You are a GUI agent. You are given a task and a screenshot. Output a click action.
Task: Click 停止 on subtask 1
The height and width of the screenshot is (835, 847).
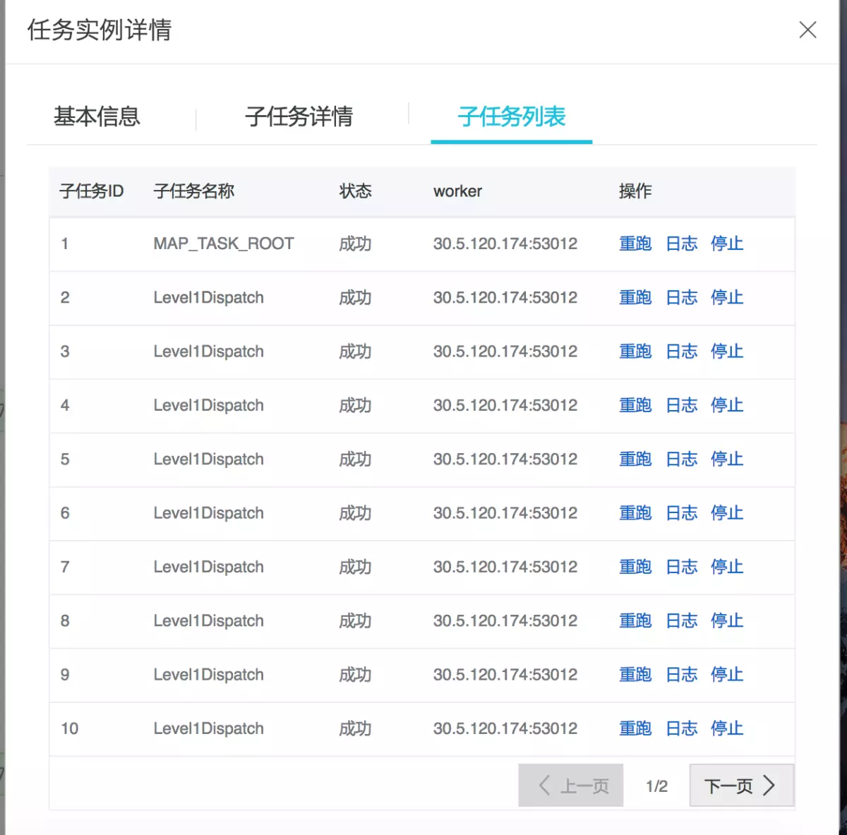(x=726, y=244)
